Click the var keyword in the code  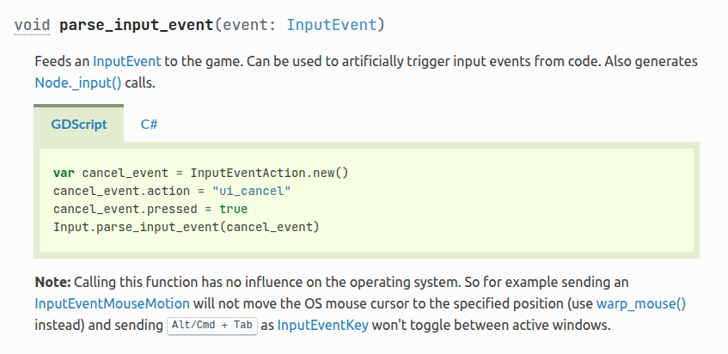64,172
